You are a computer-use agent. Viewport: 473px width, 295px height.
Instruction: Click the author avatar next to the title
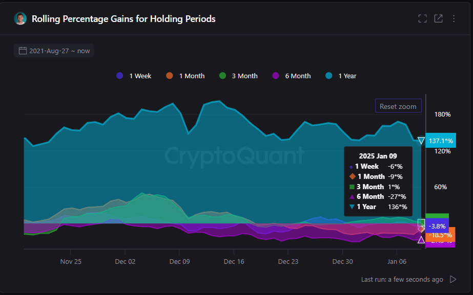point(19,18)
